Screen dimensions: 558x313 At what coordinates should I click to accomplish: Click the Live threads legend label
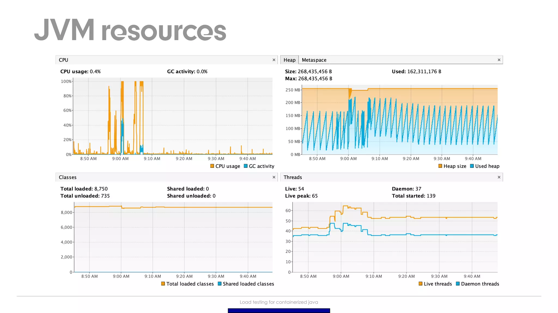point(438,284)
